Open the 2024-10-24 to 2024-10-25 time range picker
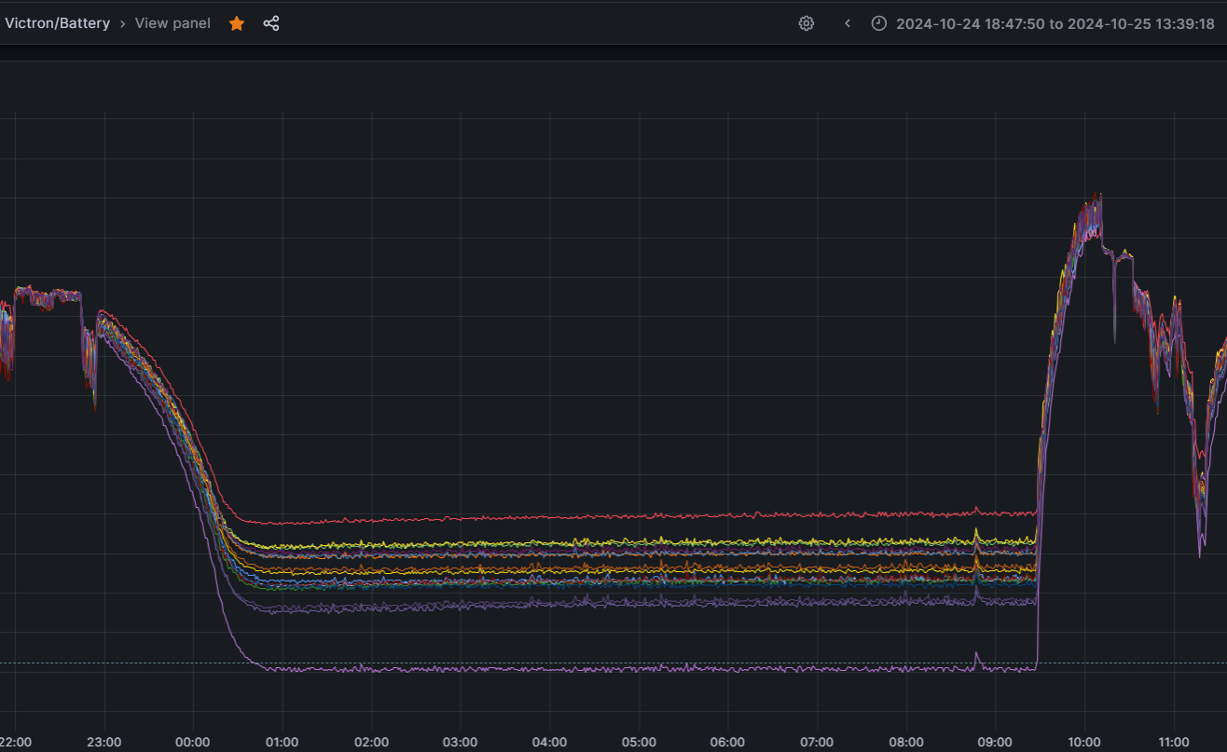This screenshot has width=1227, height=752. [1055, 23]
